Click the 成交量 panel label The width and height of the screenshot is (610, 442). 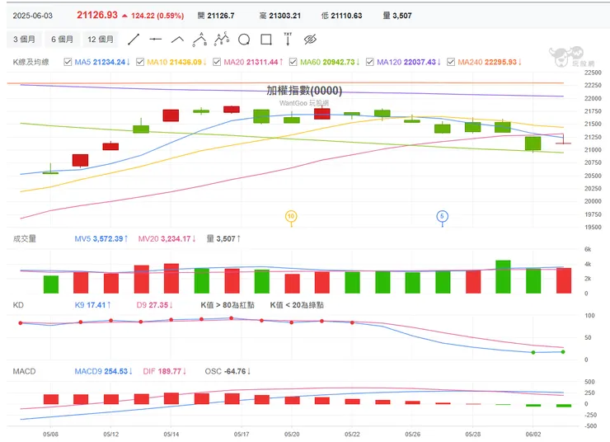25,238
